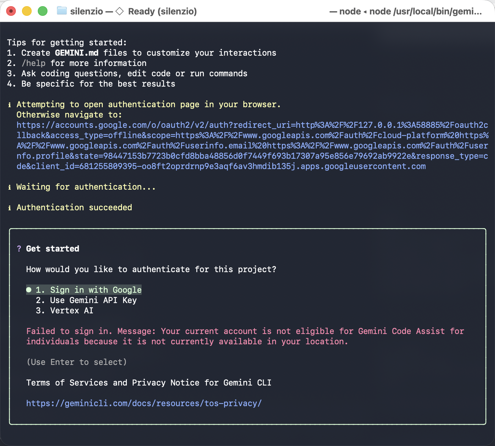Click '(Use Enter to select)' hint

pos(77,362)
